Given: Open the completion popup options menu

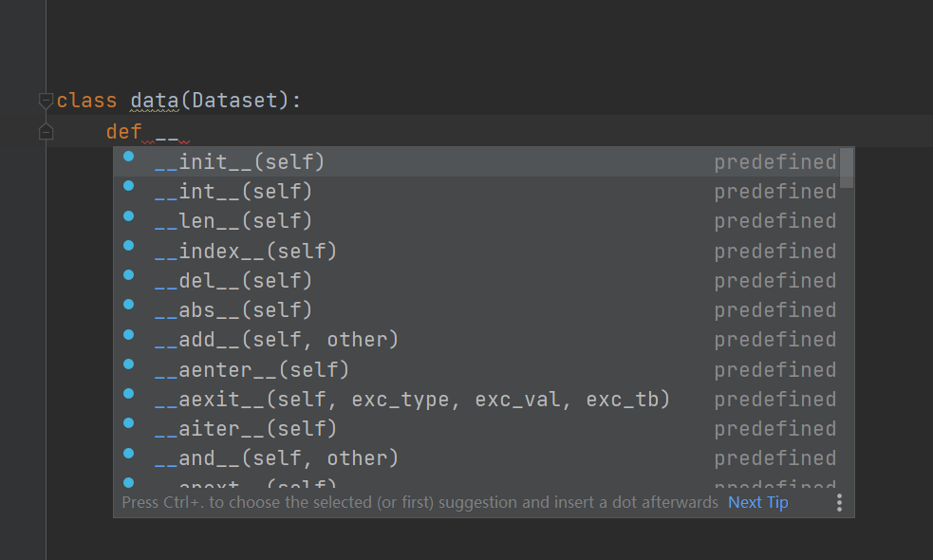Looking at the screenshot, I should pos(839,502).
